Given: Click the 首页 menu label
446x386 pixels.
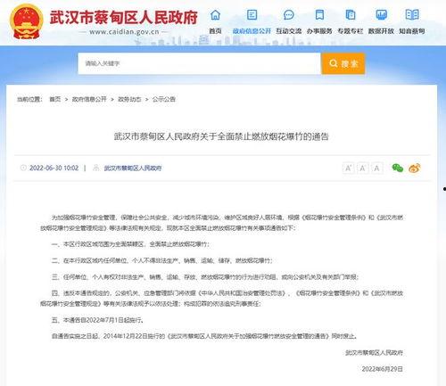Looking at the screenshot, I should (x=215, y=31).
